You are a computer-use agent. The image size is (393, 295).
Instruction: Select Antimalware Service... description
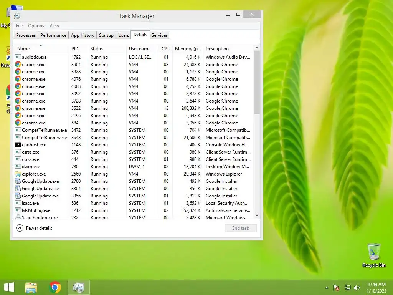(228, 210)
